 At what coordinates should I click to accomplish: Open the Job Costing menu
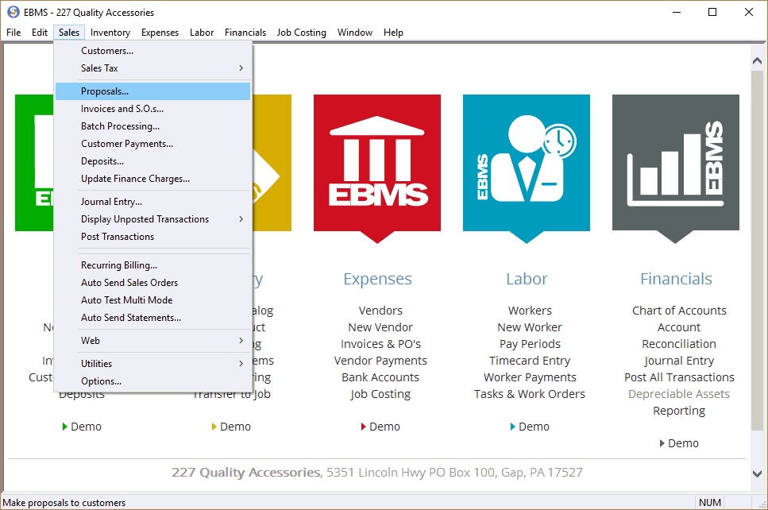[x=302, y=33]
